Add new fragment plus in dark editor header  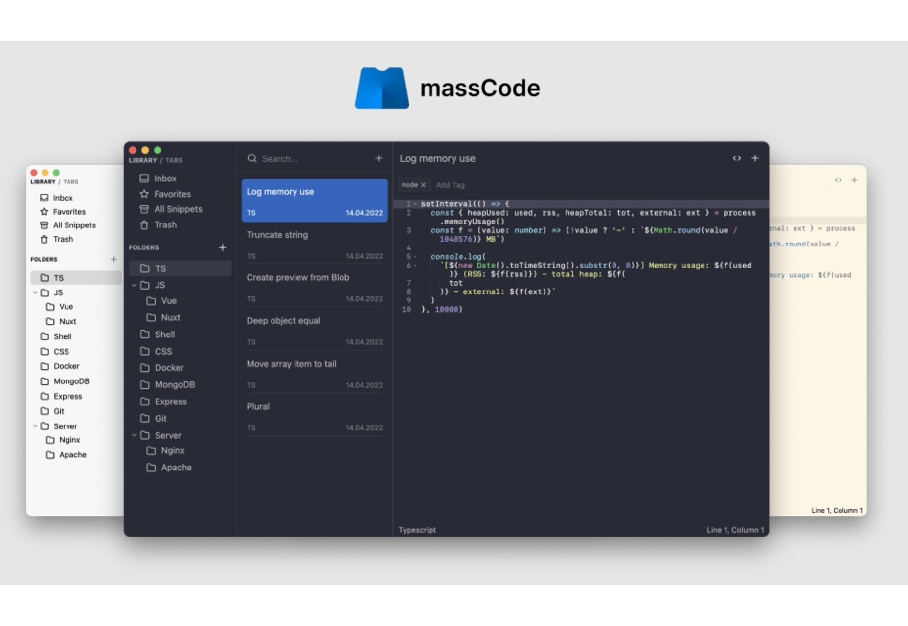tap(755, 158)
